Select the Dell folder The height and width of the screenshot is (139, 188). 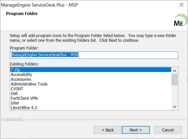click(14, 93)
